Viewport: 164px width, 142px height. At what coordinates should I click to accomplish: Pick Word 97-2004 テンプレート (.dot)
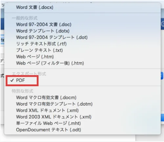click(52, 37)
